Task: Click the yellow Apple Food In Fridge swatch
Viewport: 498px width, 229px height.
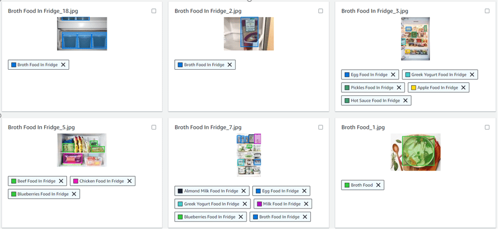Action: [413, 88]
